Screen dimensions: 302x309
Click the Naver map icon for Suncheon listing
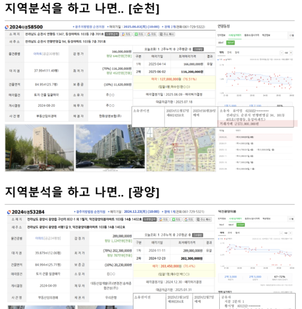coord(140,34)
